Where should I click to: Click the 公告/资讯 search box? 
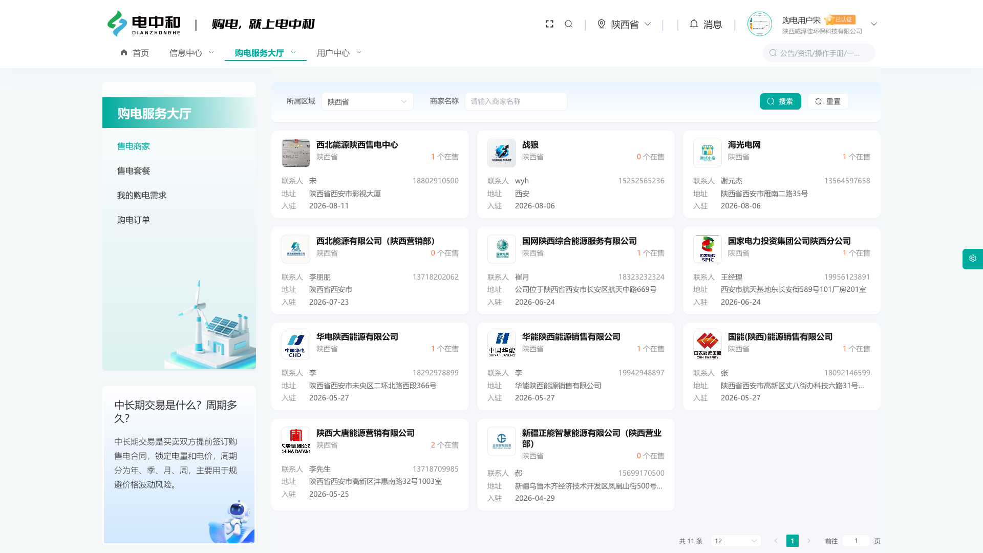(x=819, y=53)
